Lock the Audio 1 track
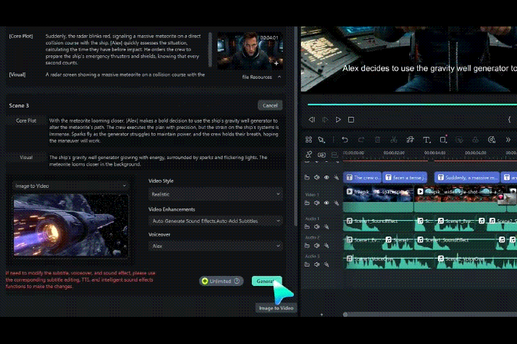The height and width of the screenshot is (344, 517). coord(307,226)
